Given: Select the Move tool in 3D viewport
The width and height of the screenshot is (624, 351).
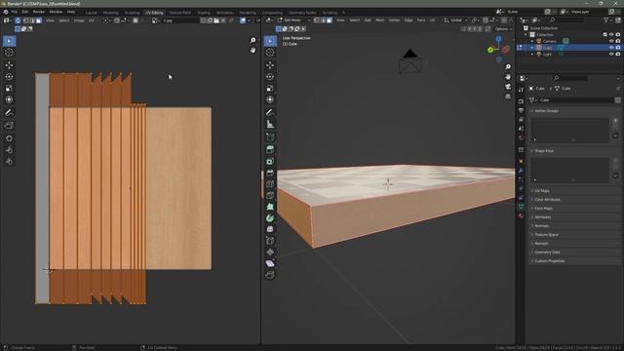Looking at the screenshot, I should coord(270,65).
